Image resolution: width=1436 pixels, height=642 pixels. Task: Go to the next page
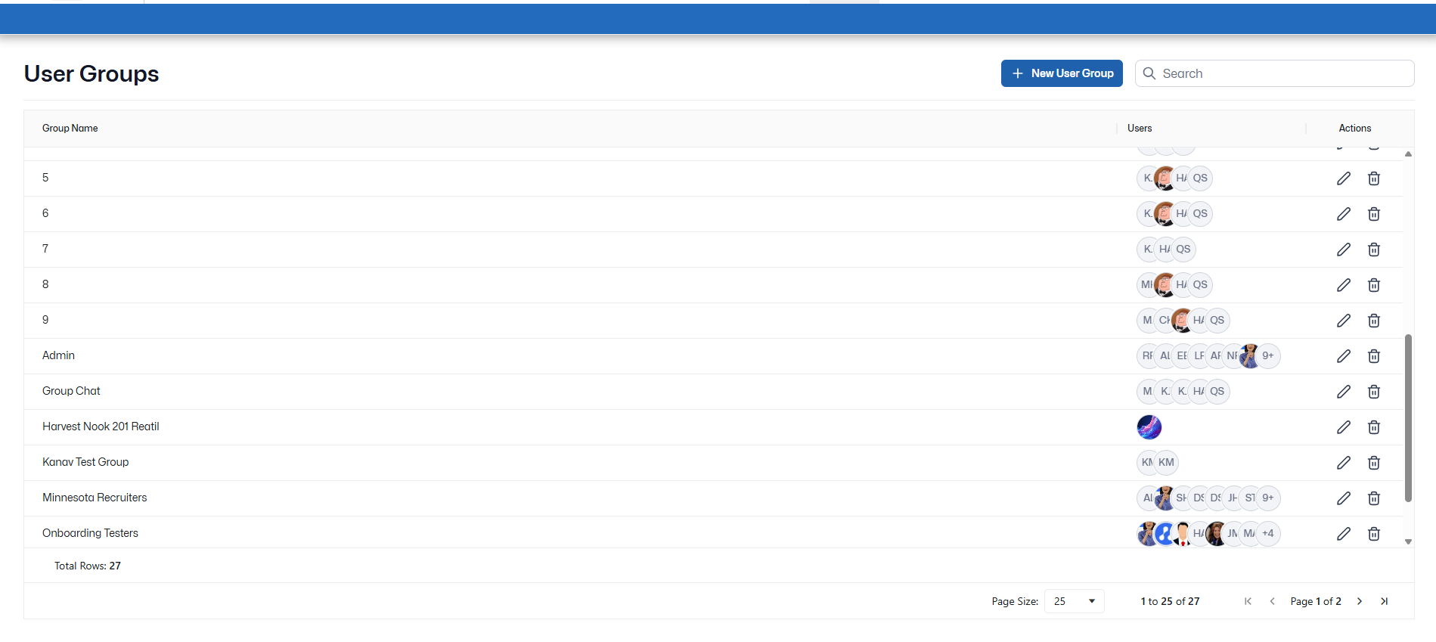tap(1360, 601)
